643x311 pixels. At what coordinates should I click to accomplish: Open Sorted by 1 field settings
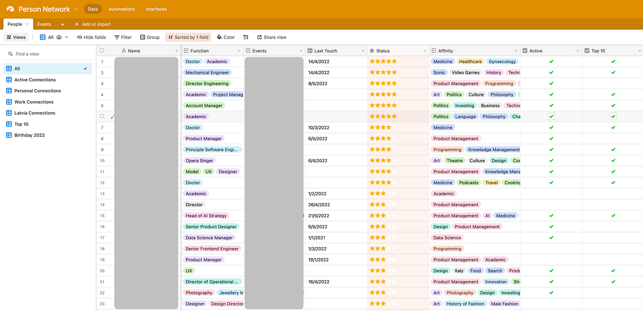(188, 37)
